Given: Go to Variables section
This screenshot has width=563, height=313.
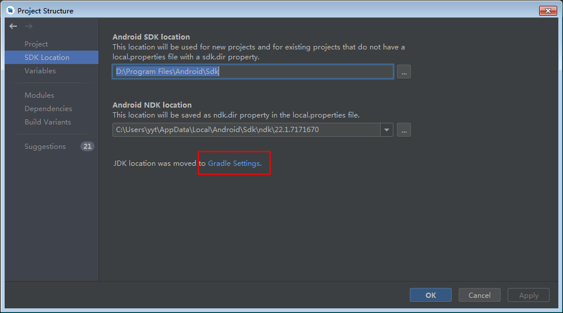Looking at the screenshot, I should [40, 71].
